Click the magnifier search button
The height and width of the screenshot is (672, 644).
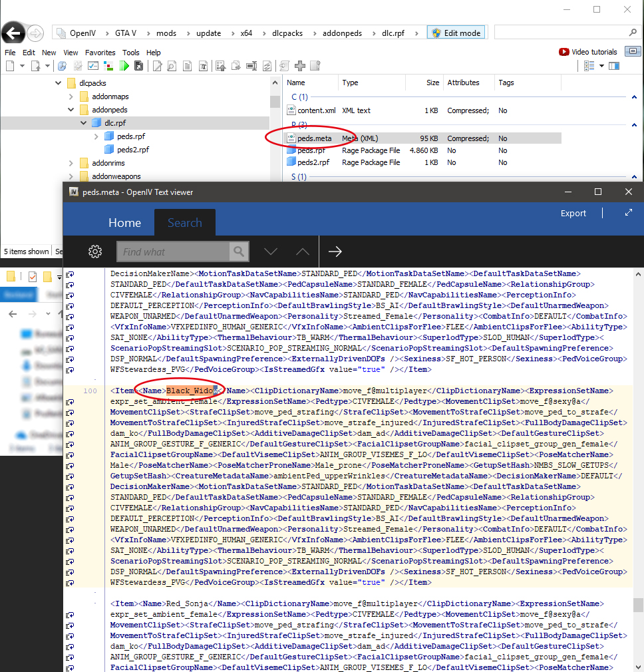pyautogui.click(x=239, y=252)
